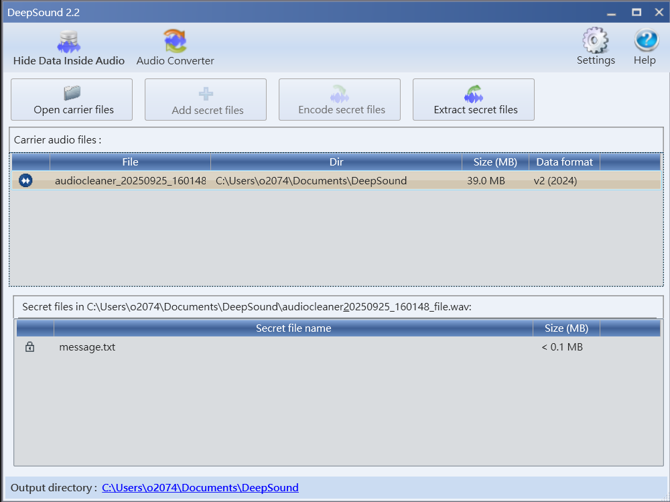The height and width of the screenshot is (502, 670).
Task: Click the lock icon beside message.txt
Action: (x=29, y=347)
